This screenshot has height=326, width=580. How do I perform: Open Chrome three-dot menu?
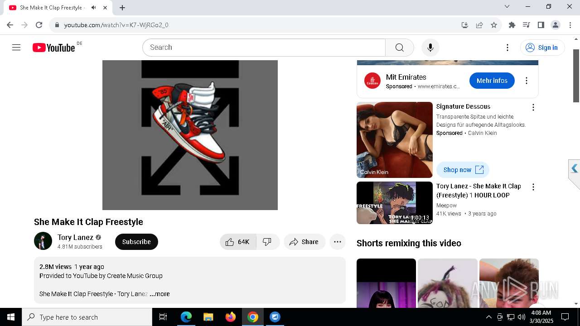click(x=570, y=25)
